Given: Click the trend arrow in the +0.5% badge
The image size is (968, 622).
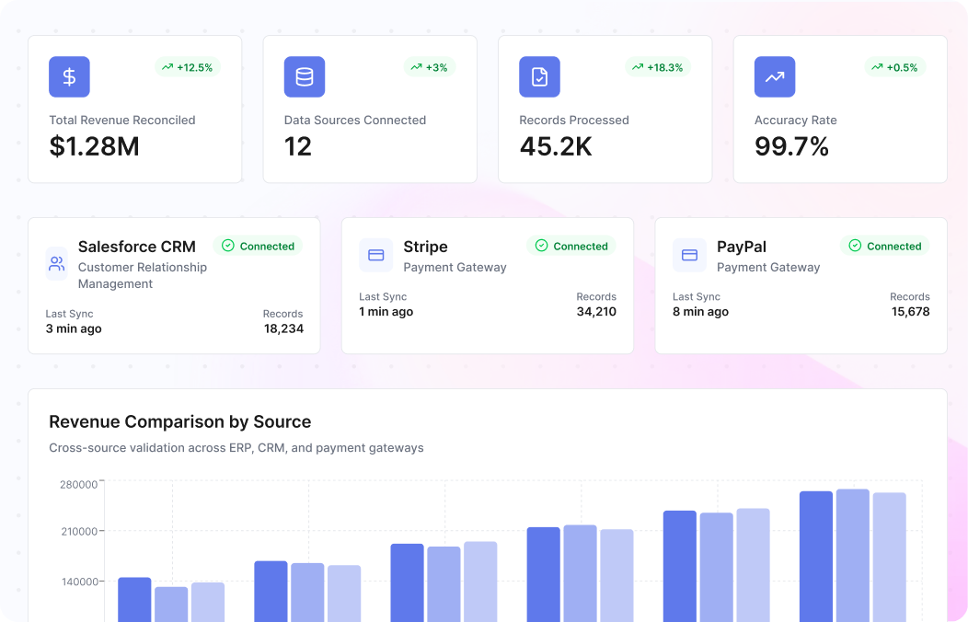Looking at the screenshot, I should coord(877,67).
